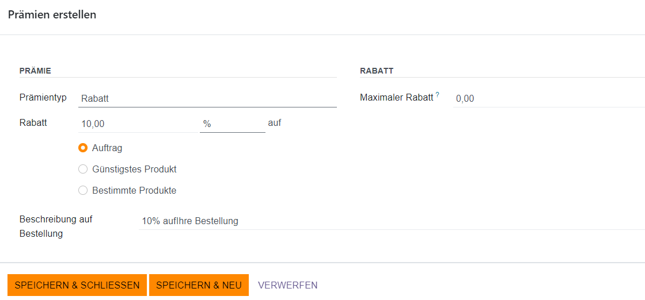Screen dimensions: 645x300
Task: Choose the Günstigstes Produkt radio button
Action: pyautogui.click(x=83, y=169)
